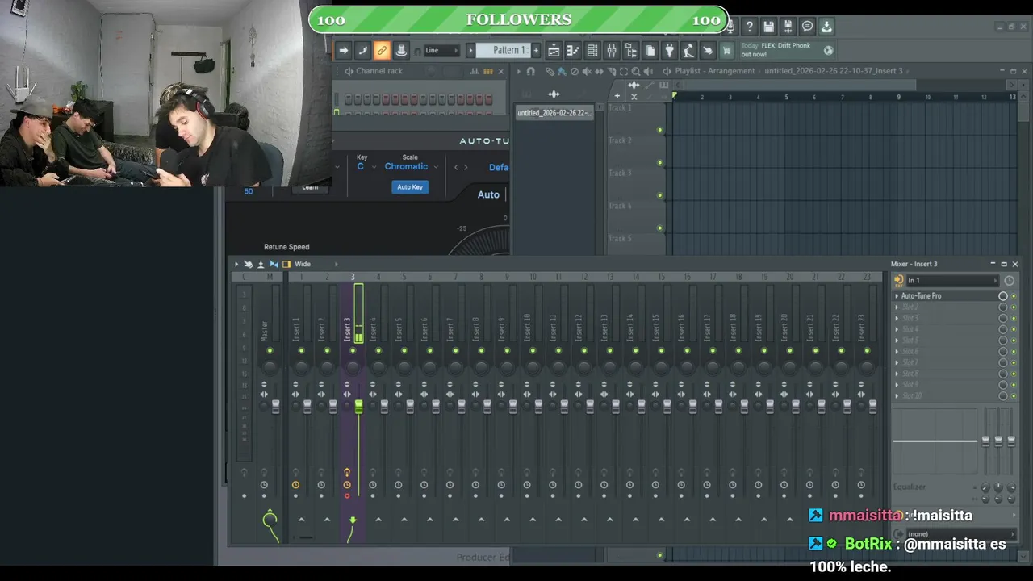Click the save new version icon

point(788,27)
